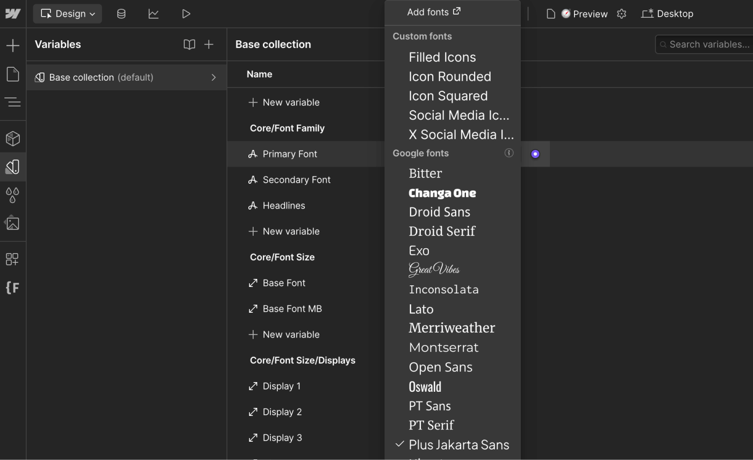Viewport: 753px width, 460px height.
Task: Open the Design mode dropdown
Action: coord(67,13)
